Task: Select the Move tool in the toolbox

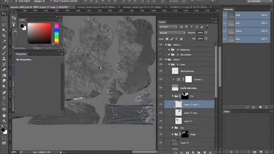Action: 4,13
